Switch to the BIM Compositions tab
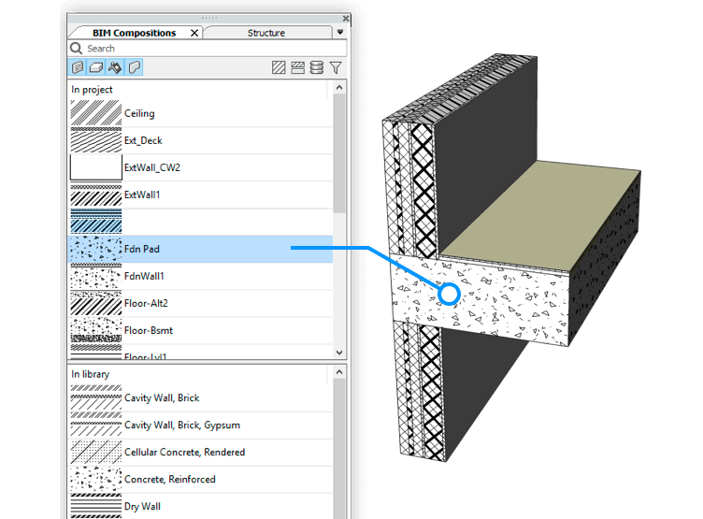703x519 pixels. [134, 33]
